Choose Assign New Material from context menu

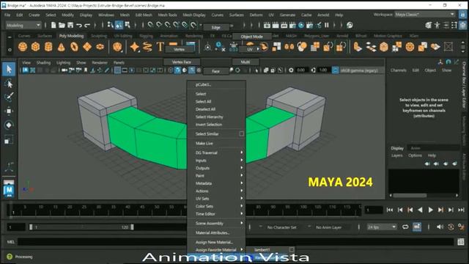click(217, 242)
